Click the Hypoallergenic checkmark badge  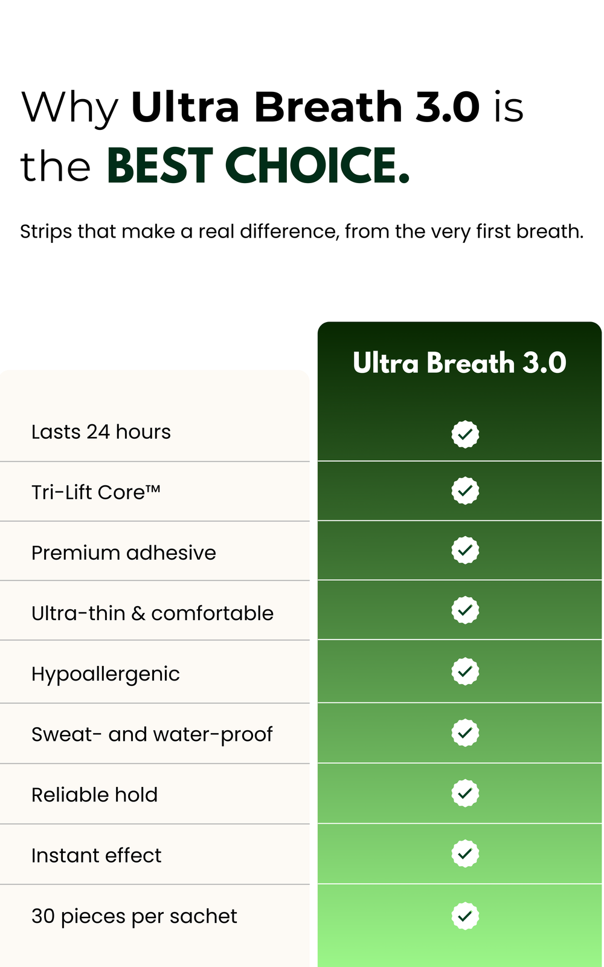pyautogui.click(x=465, y=671)
